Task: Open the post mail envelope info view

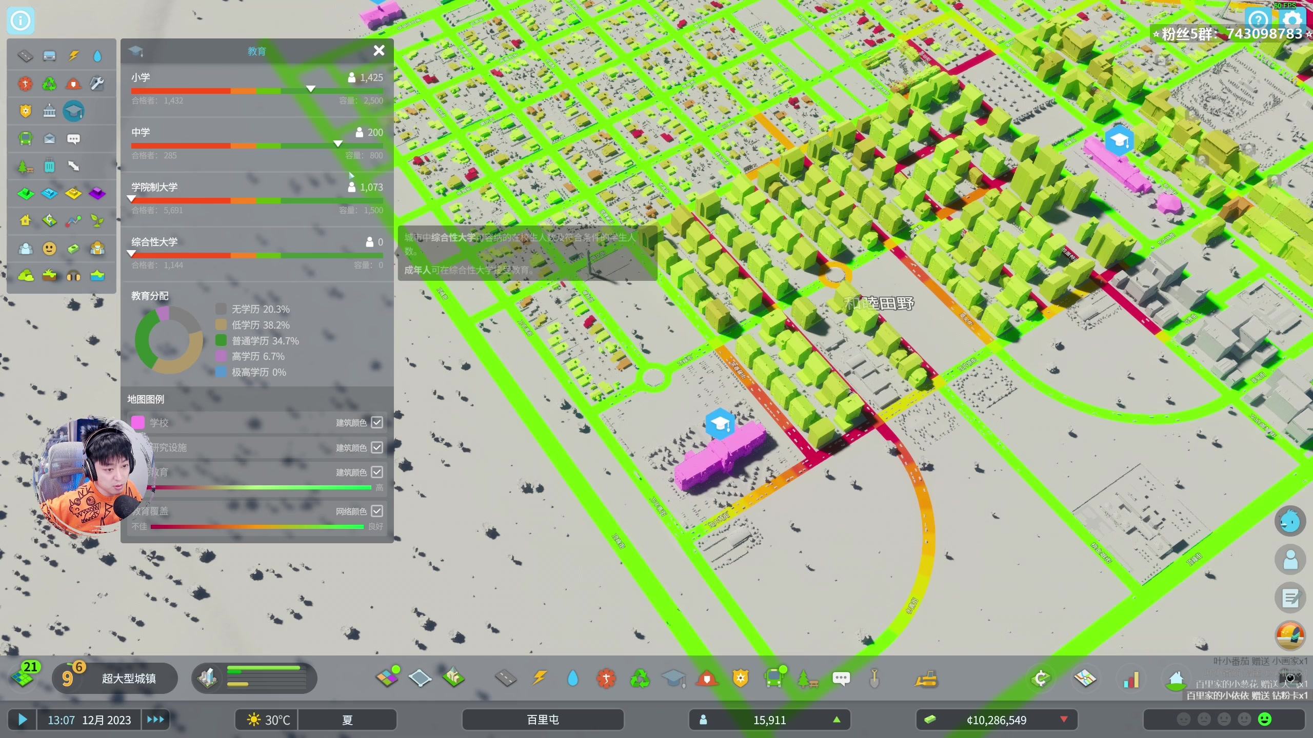Action: click(49, 138)
